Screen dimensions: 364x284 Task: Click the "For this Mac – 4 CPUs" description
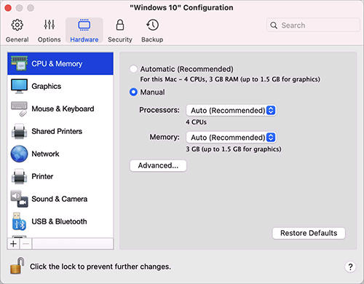click(x=230, y=79)
